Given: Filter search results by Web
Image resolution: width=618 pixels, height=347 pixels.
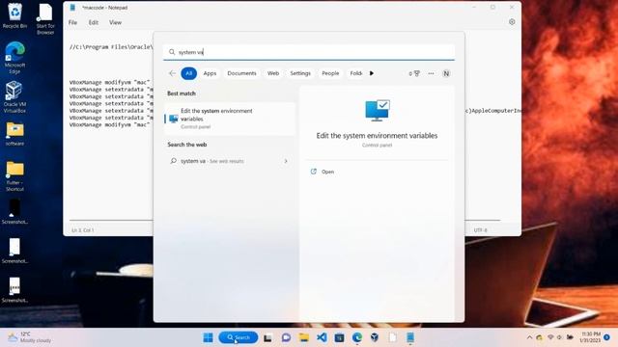Looking at the screenshot, I should (x=273, y=73).
